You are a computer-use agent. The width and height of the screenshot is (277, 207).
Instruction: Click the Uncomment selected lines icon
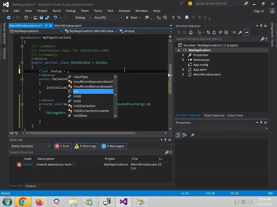179,18
